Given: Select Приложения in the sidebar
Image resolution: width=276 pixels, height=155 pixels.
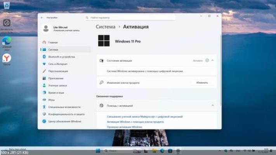Looking at the screenshot, I should (56, 78).
